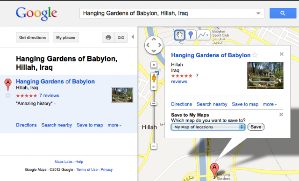This screenshot has width=299, height=181.
Task: Open Get directions
Action: (x=32, y=37)
